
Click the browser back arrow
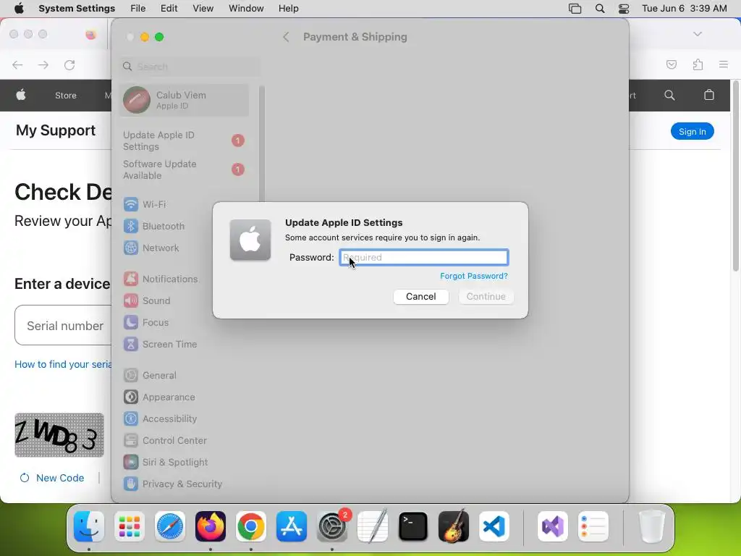[x=17, y=64]
